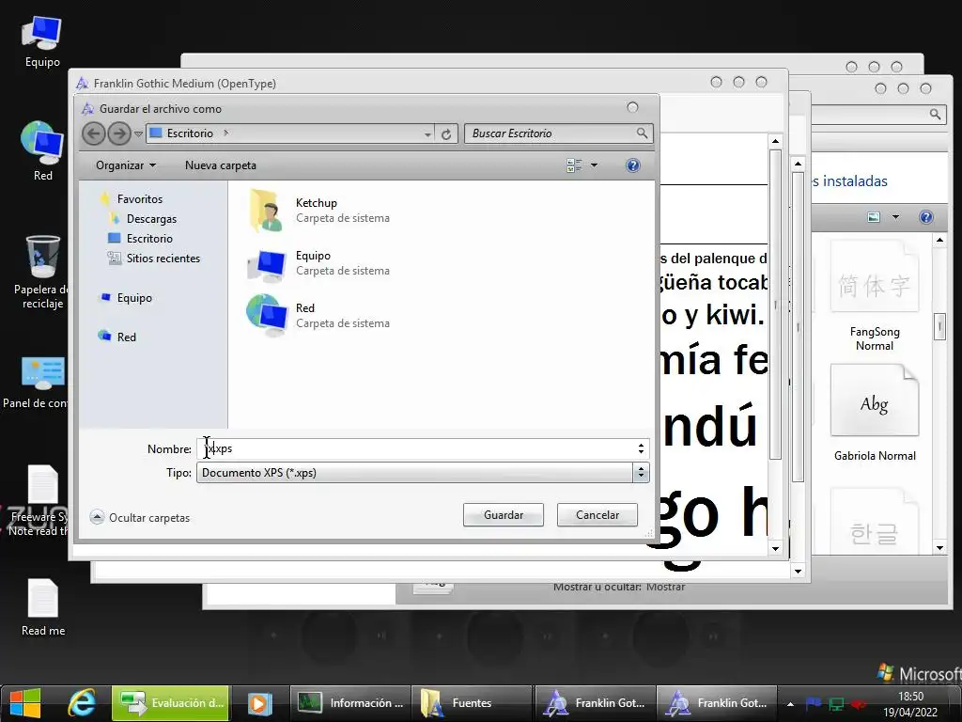Click the font preview vertical scrollbar thumb
962x722 pixels.
coord(775,305)
